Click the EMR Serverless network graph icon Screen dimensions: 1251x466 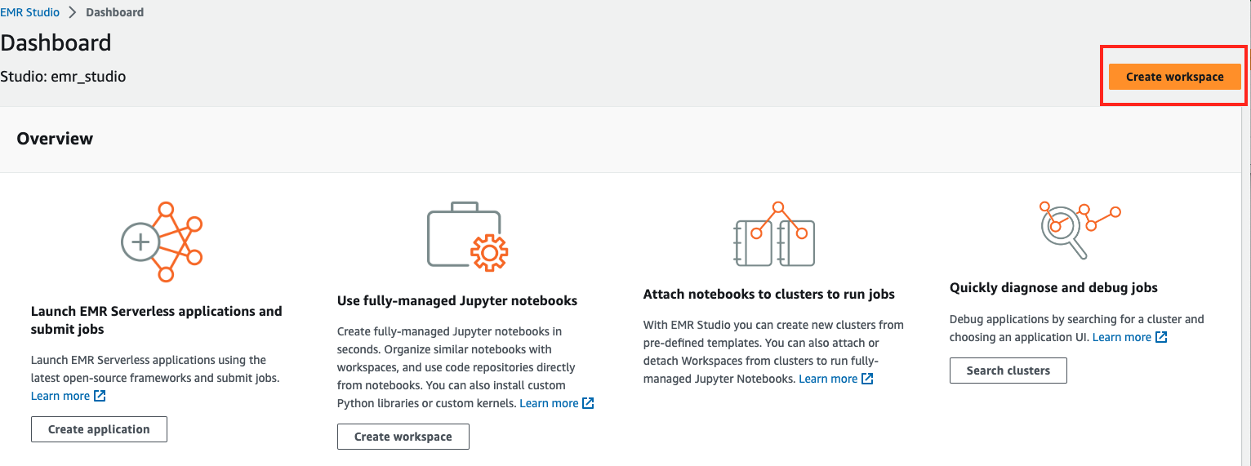click(x=162, y=242)
